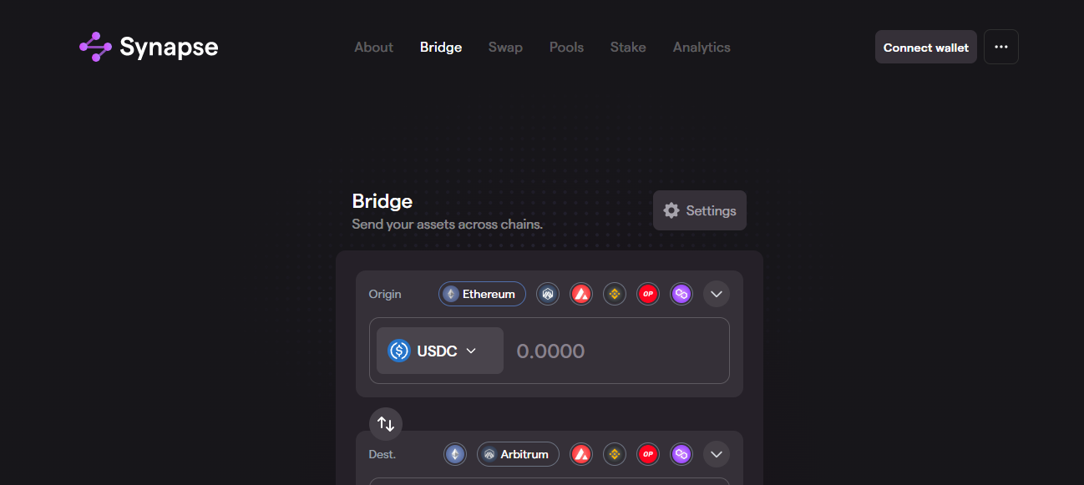1084x485 pixels.
Task: Click the swap origin/destination arrows button
Action: [386, 424]
